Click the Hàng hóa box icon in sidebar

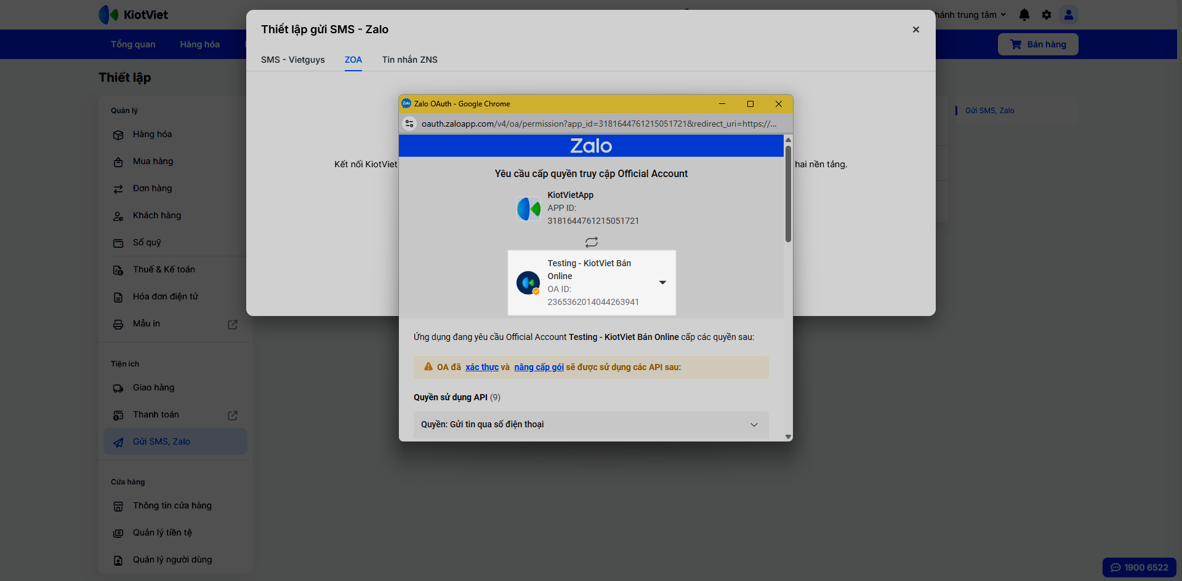(x=118, y=135)
